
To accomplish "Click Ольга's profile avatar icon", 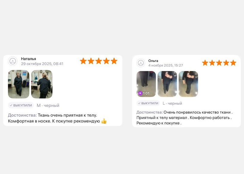I will click(141, 63).
